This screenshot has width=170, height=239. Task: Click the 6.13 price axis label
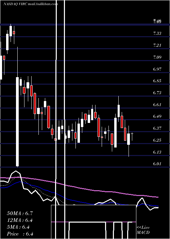tap(157, 152)
